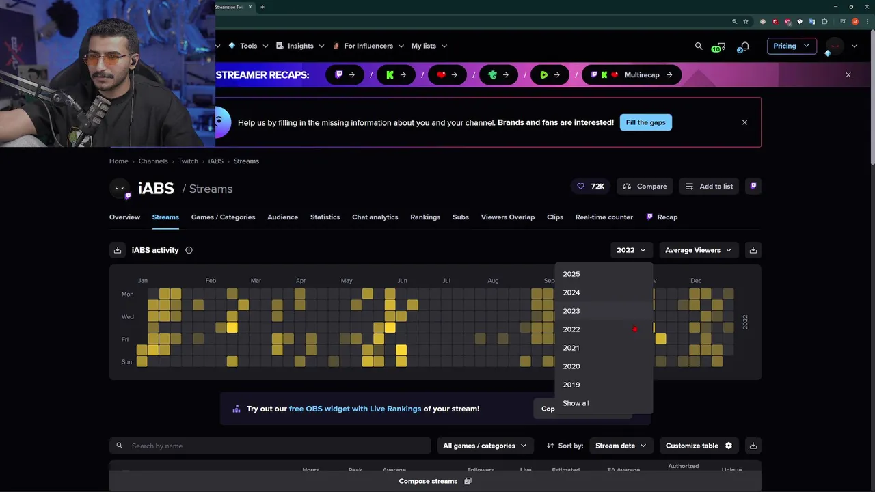Image resolution: width=875 pixels, height=492 pixels.
Task: Go to Channels breadcrumb
Action: (153, 161)
